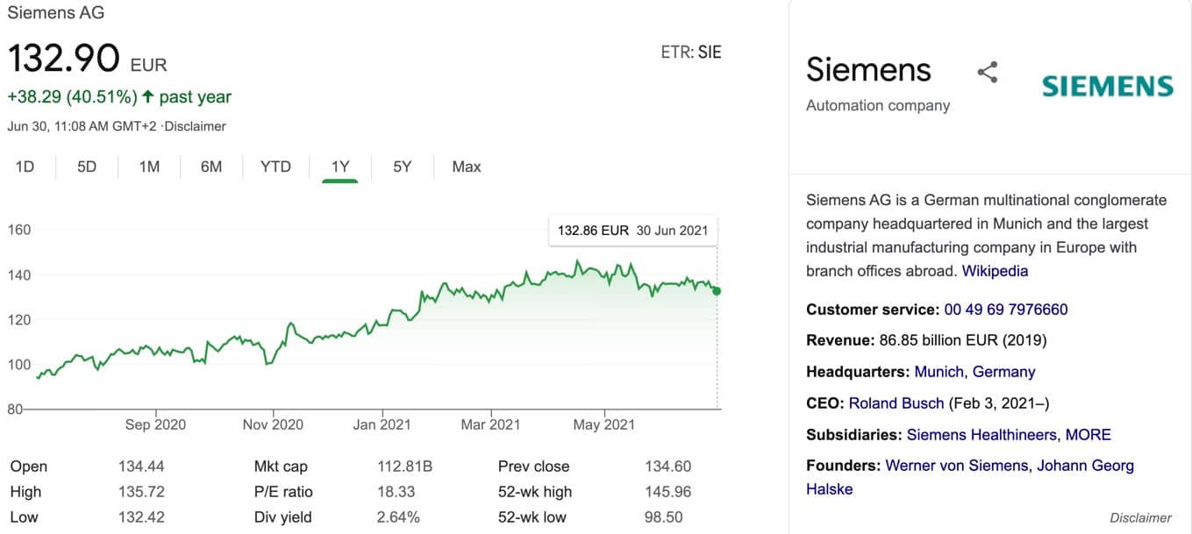Click the share icon next to Siemens
Screen dimensions: 1192x534
pyautogui.click(x=988, y=72)
